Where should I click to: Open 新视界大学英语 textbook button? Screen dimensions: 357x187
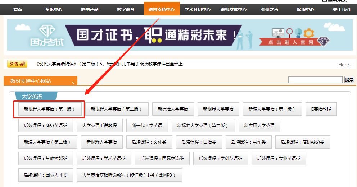[x=218, y=109]
